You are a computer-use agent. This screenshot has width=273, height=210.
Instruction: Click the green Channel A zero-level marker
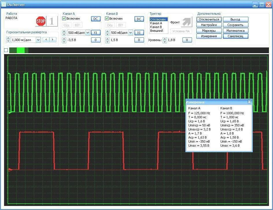pyautogui.click(x=10, y=112)
